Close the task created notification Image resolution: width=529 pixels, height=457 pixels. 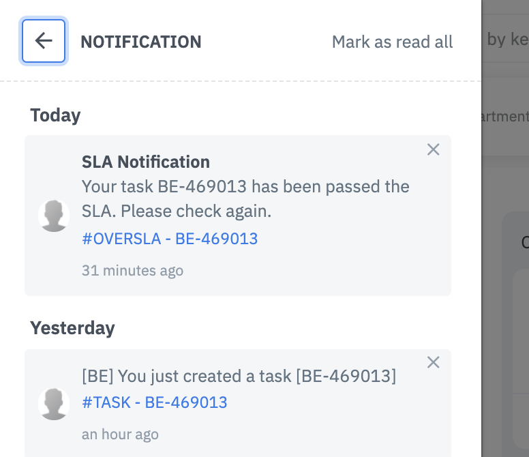(433, 362)
